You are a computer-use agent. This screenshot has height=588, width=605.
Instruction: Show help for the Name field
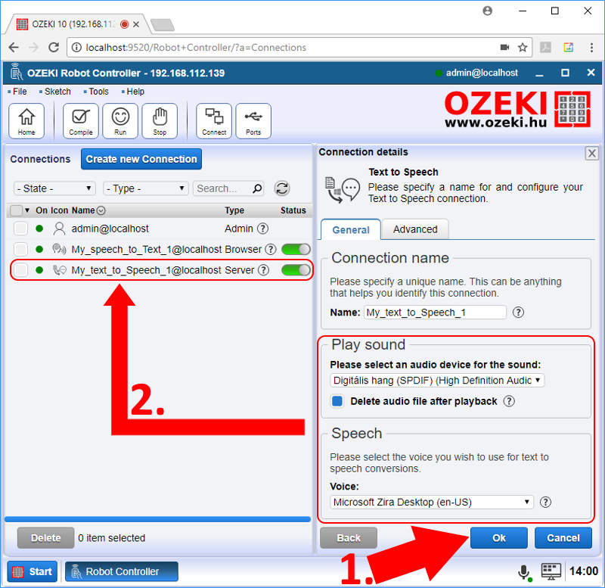point(518,313)
